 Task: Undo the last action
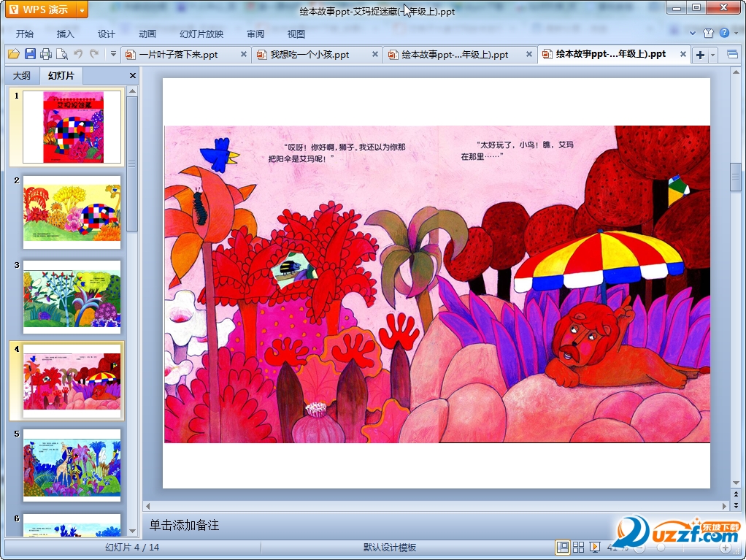coord(78,54)
